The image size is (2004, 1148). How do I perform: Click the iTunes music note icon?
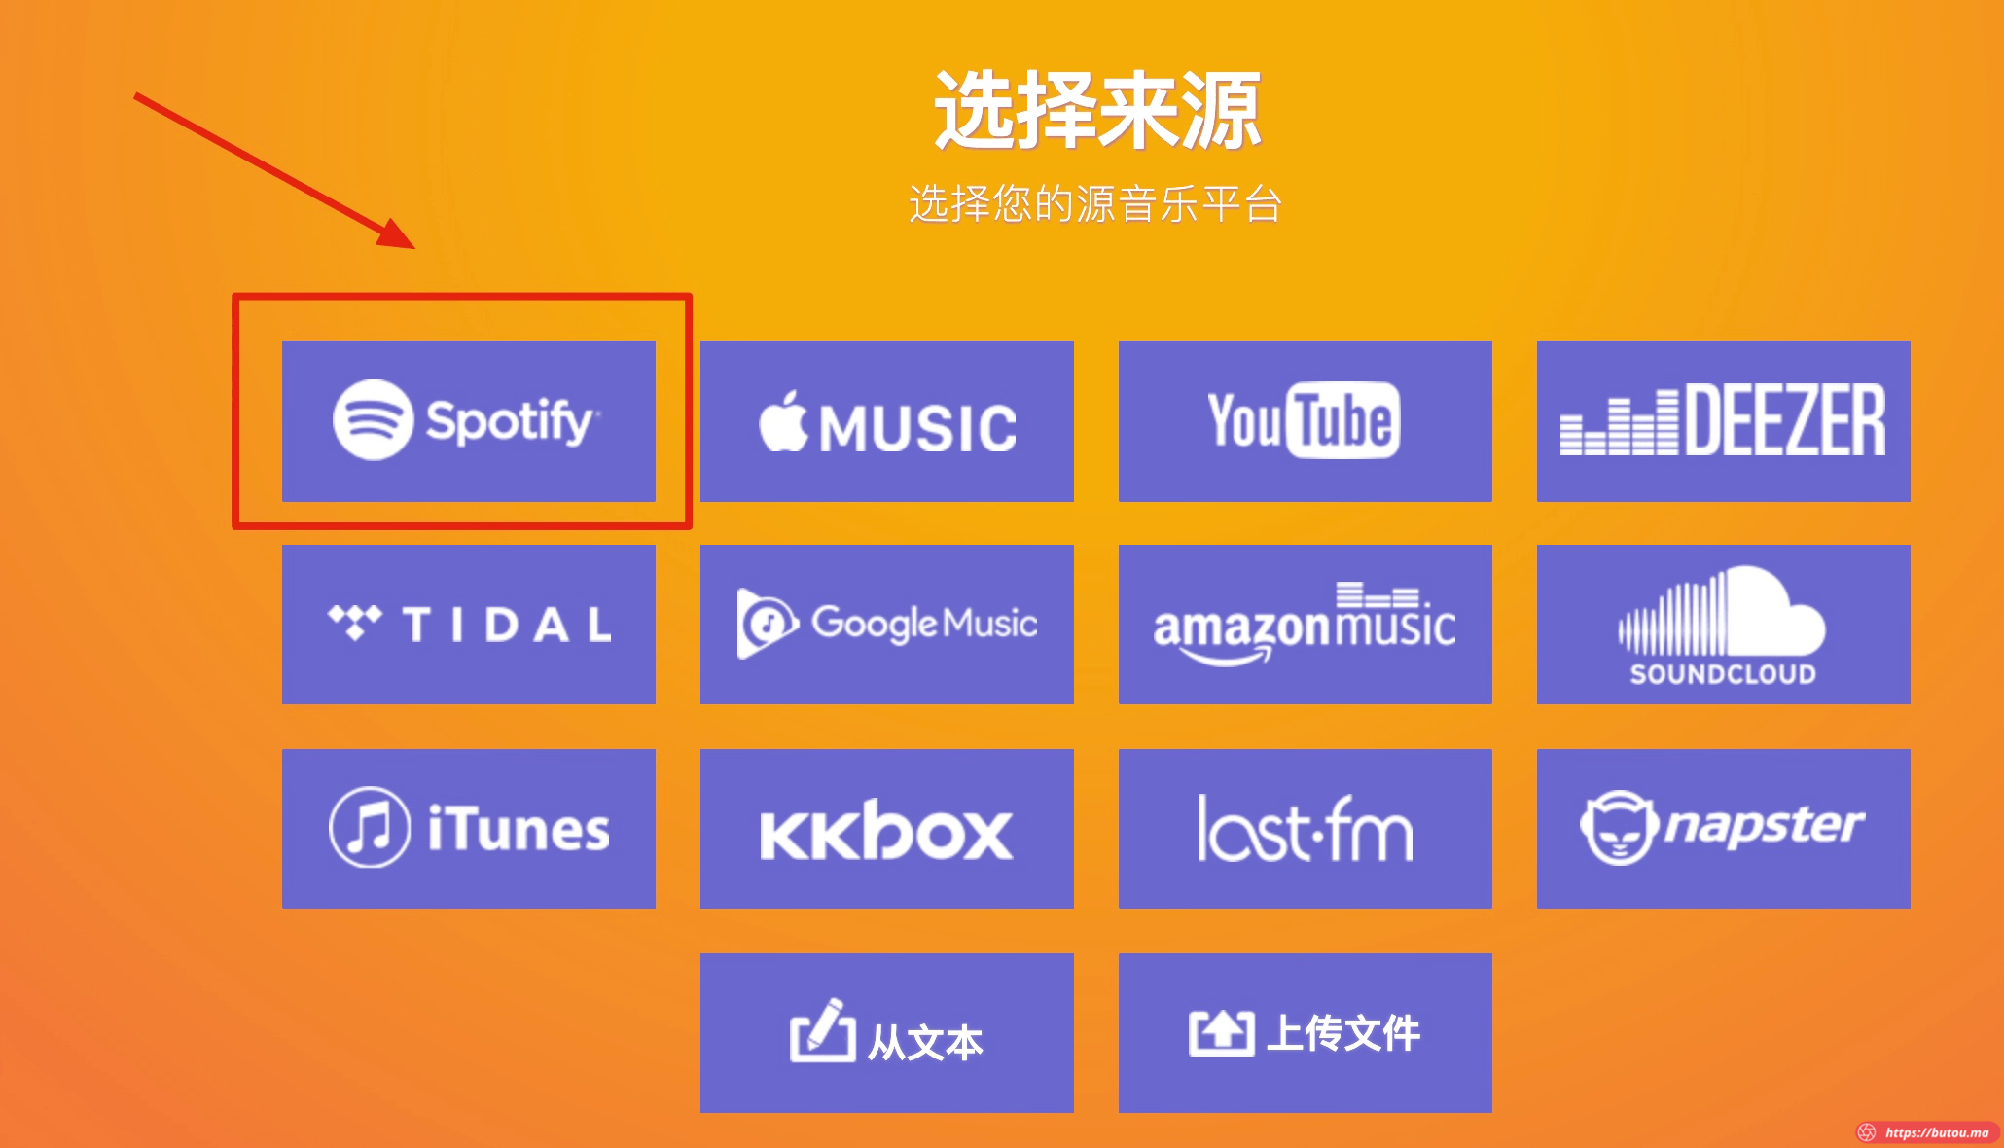tap(370, 827)
